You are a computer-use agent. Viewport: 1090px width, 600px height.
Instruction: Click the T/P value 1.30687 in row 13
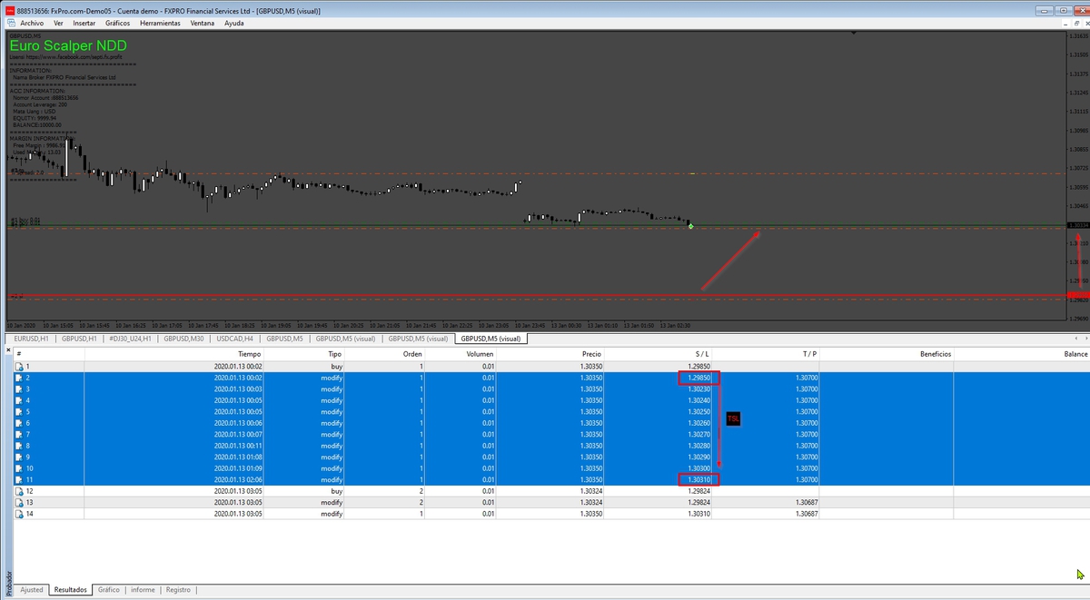pyautogui.click(x=805, y=502)
